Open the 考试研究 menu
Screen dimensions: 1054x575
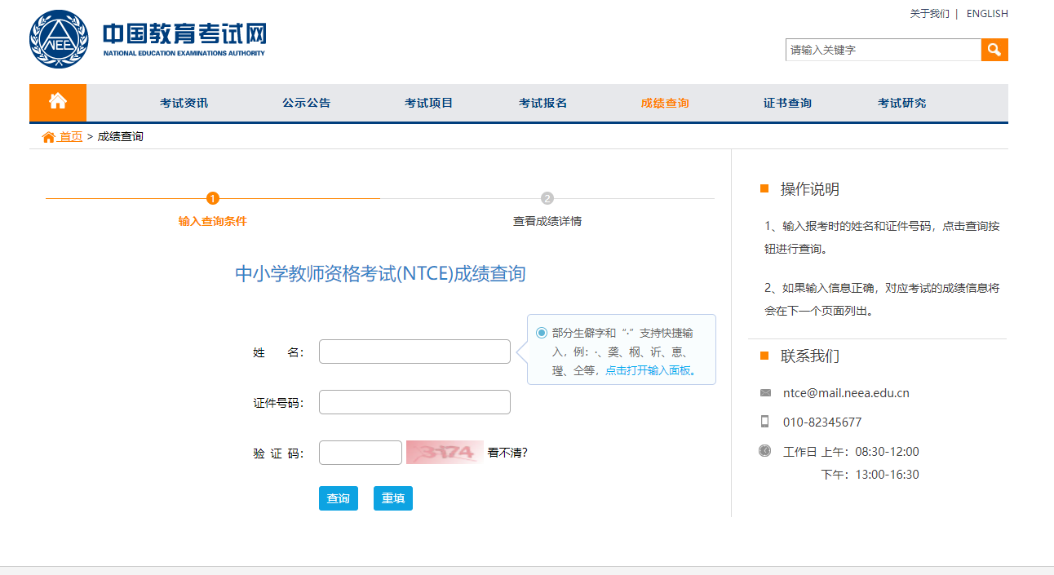pos(902,103)
